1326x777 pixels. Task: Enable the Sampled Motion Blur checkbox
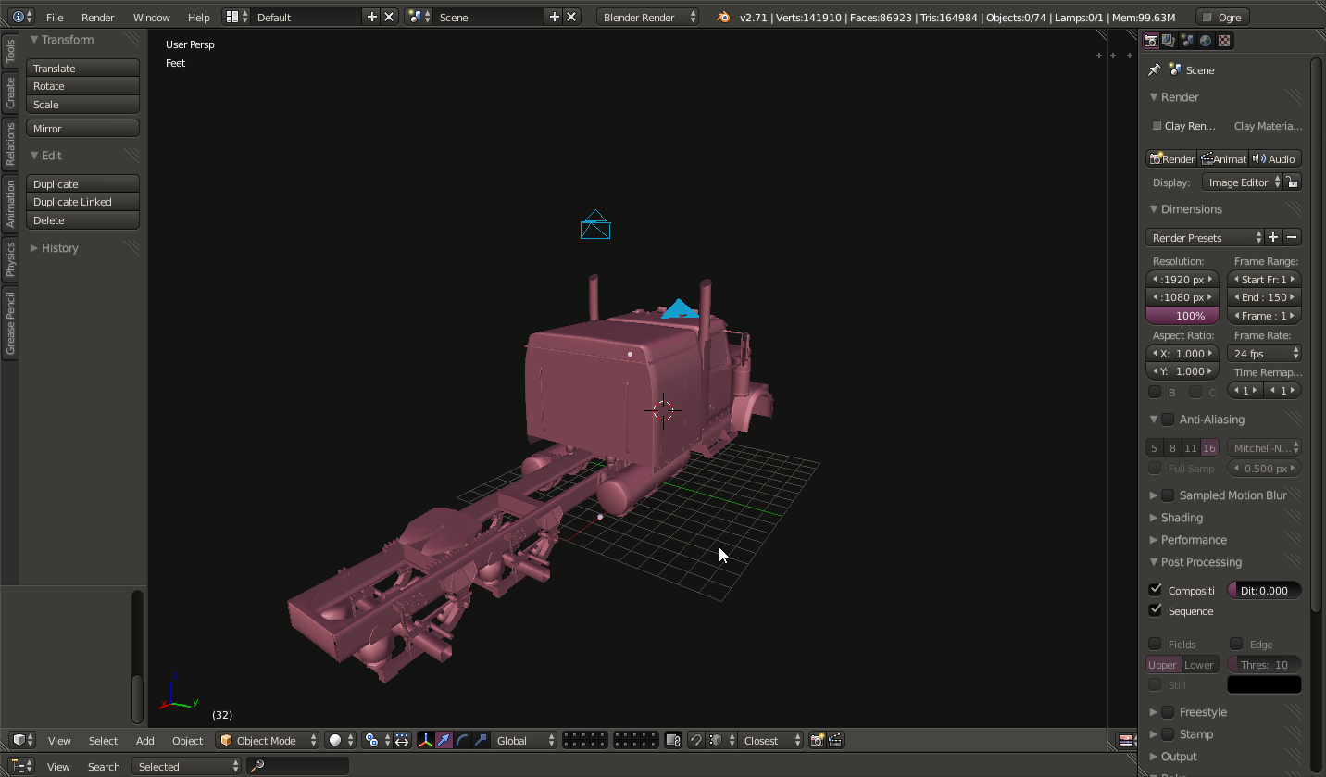(x=1168, y=495)
